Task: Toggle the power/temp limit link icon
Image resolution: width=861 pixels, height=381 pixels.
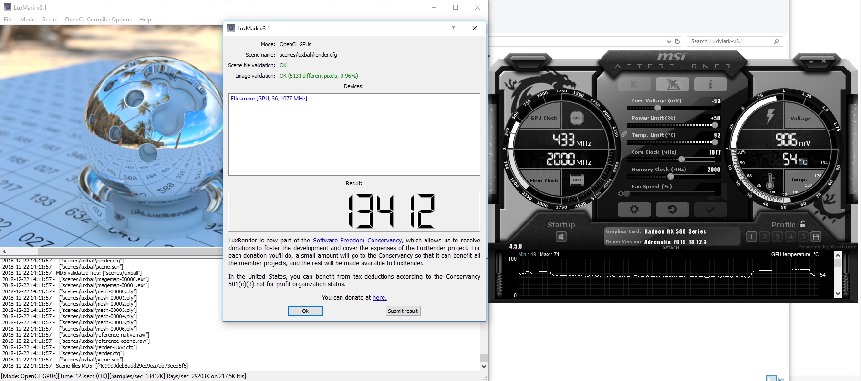Action: pos(623,134)
